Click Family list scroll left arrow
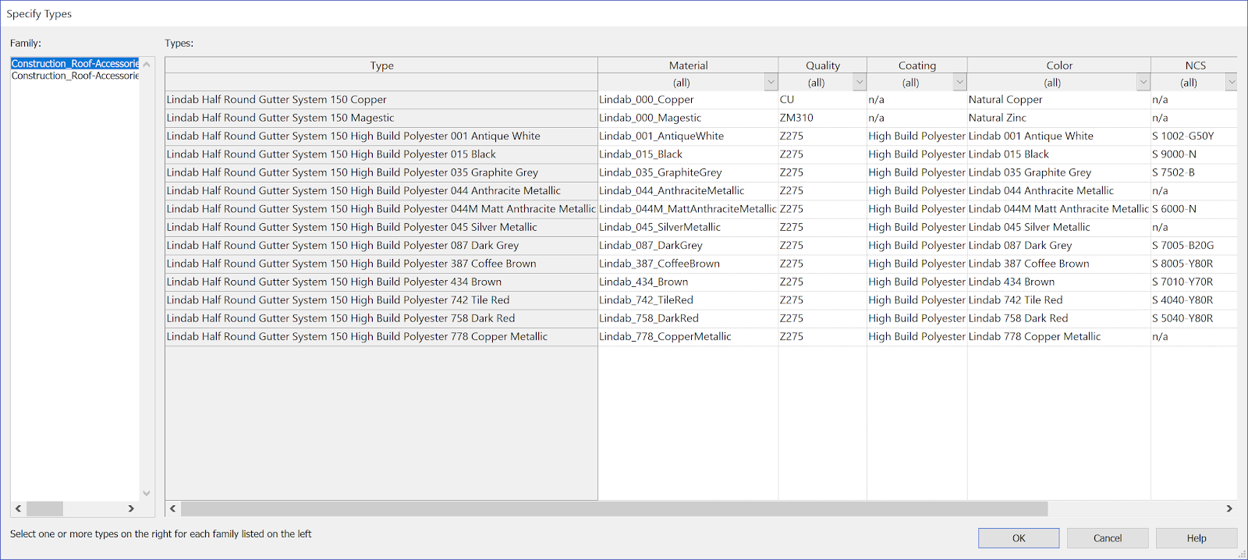 click(18, 509)
